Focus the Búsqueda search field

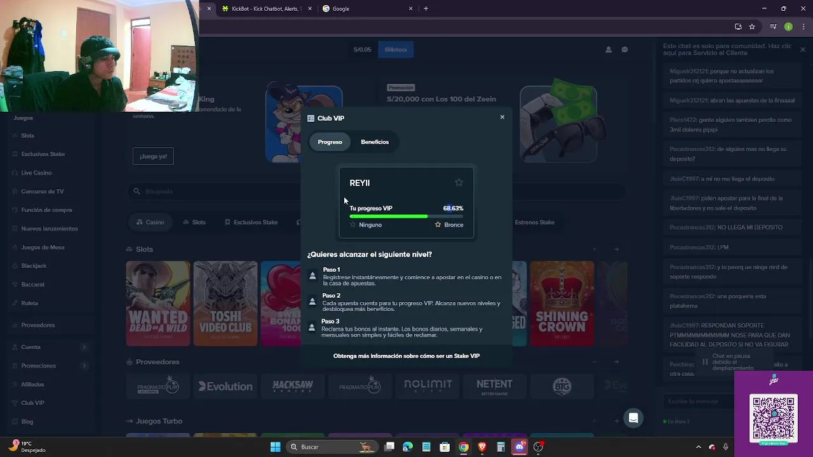click(376, 191)
